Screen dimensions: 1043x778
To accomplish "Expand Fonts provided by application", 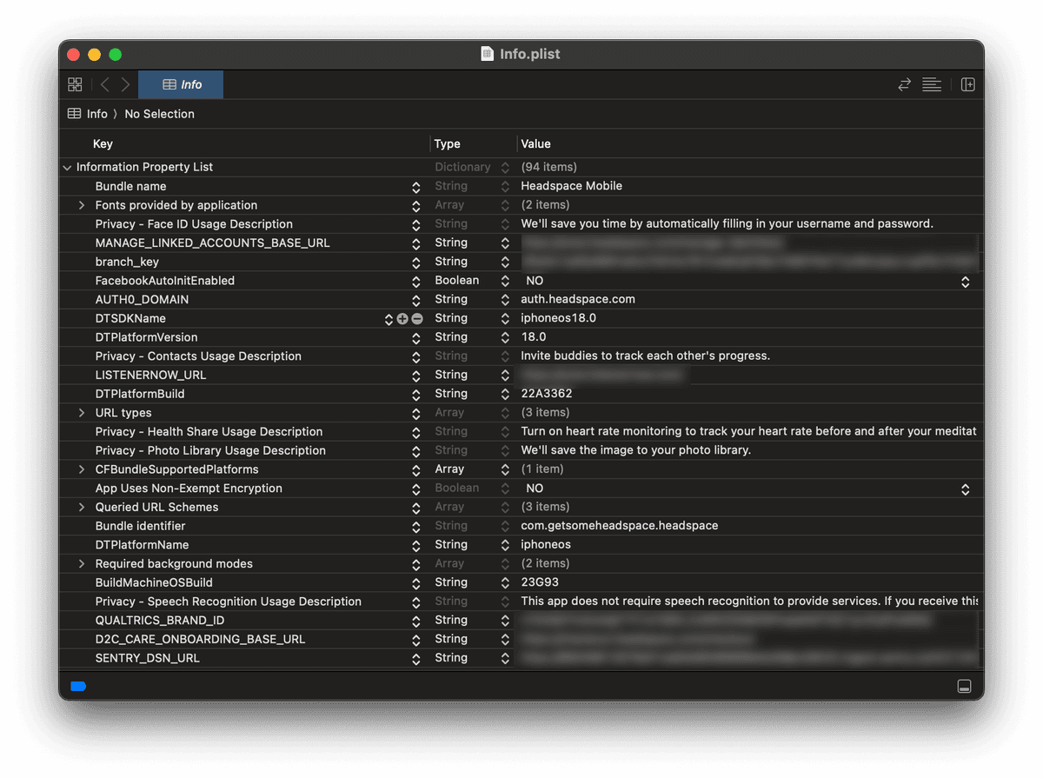I will tap(82, 205).
